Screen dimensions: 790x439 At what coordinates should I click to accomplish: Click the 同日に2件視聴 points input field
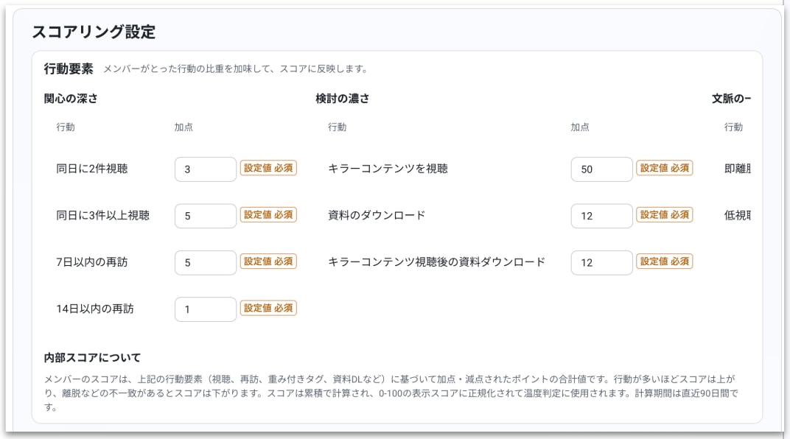pos(205,169)
